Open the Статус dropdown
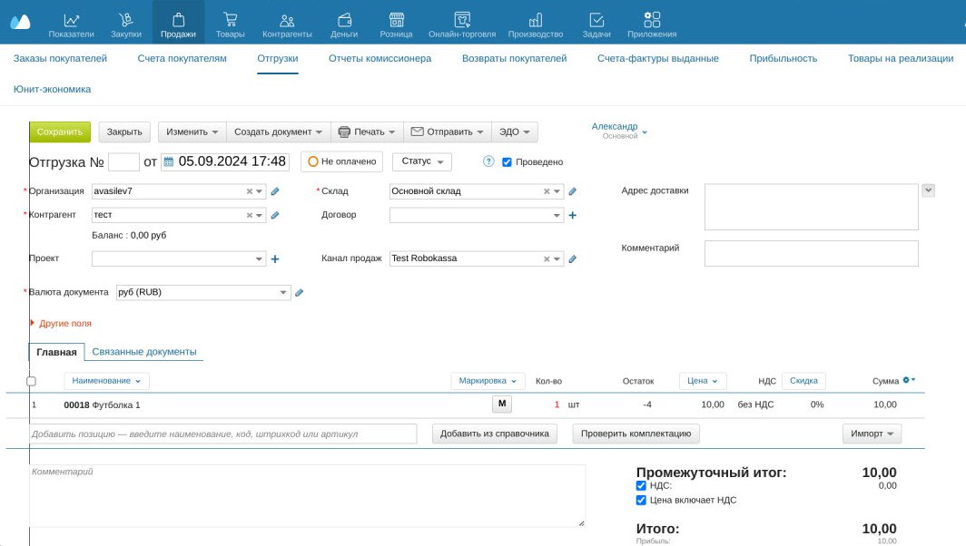The width and height of the screenshot is (966, 546). point(421,161)
